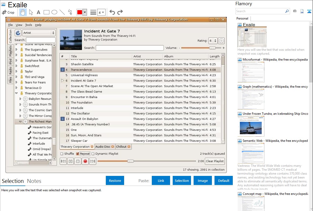Pick the text annotation tool
This screenshot has height=211, width=313.
(38, 12)
